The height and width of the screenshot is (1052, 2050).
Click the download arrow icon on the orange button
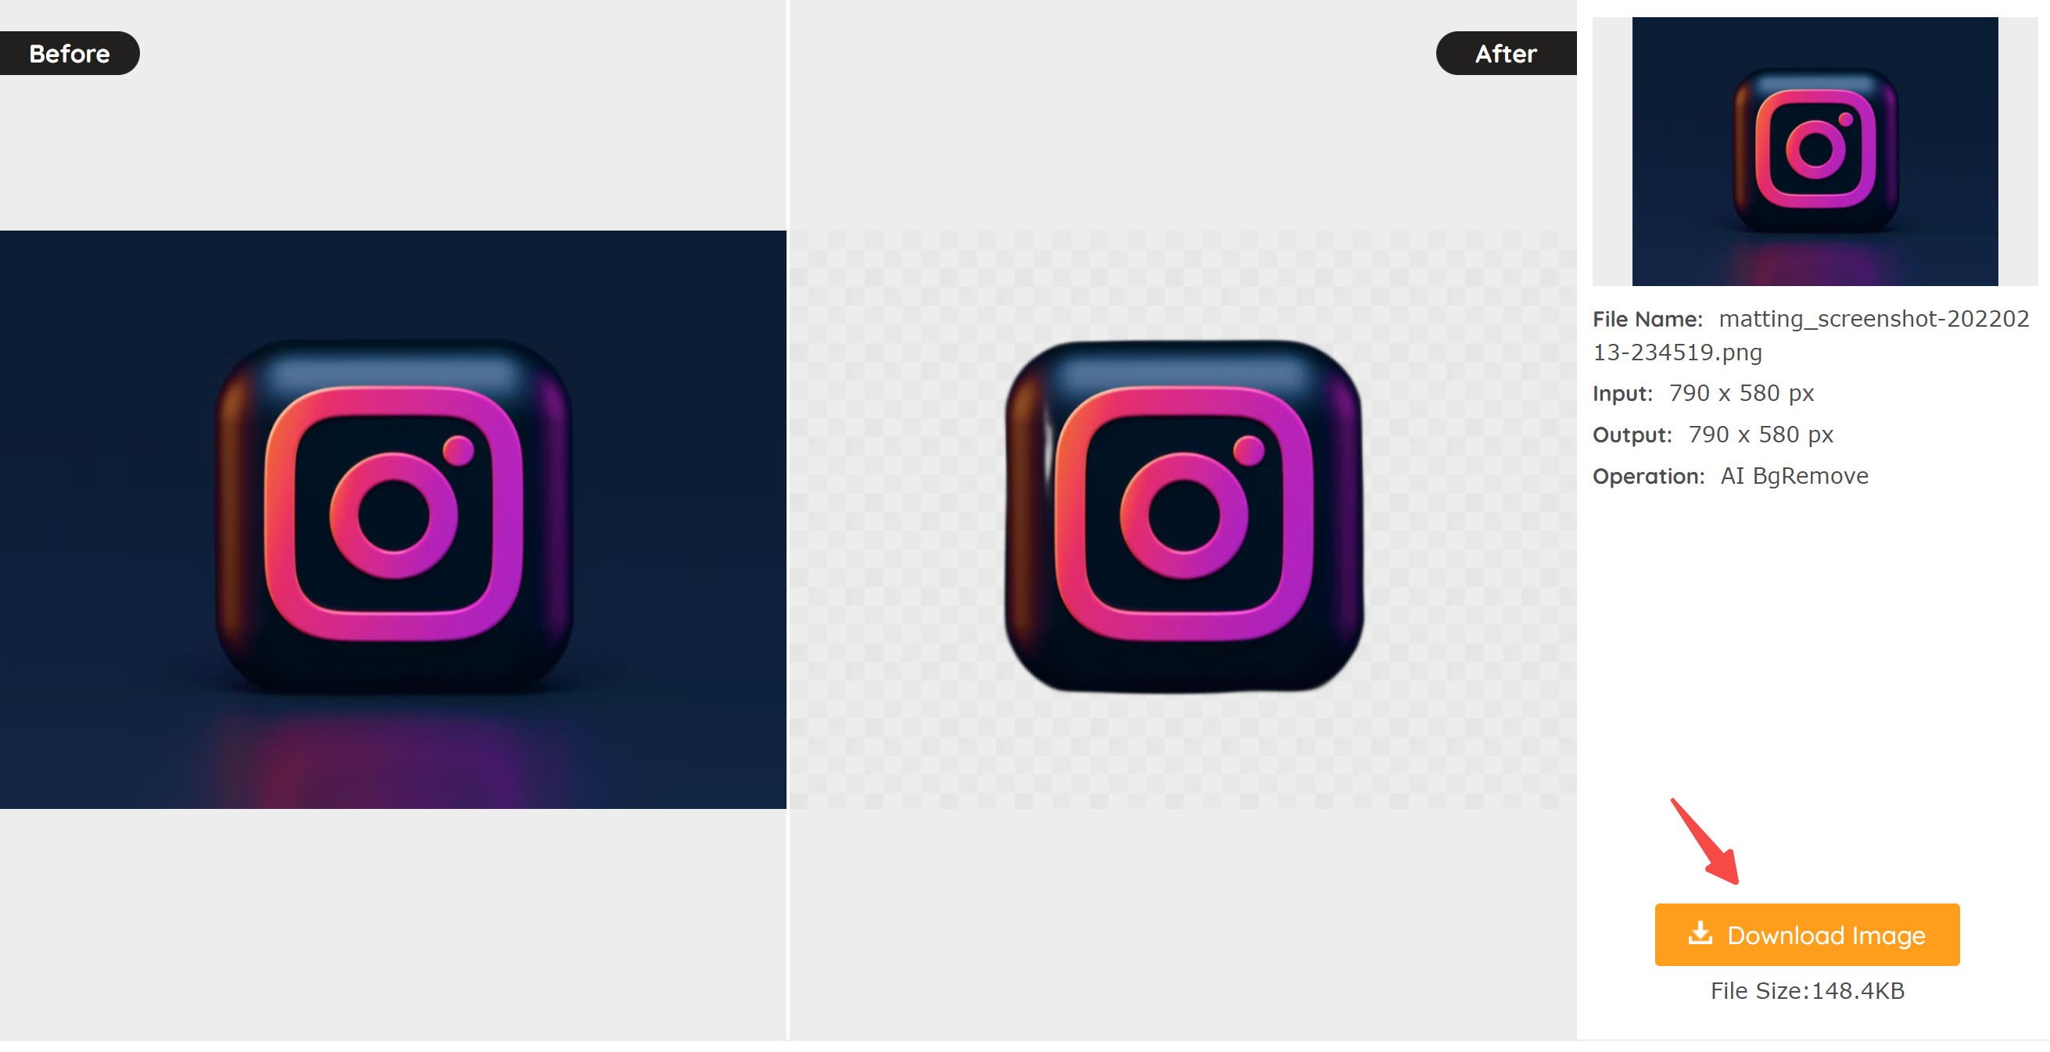[1700, 932]
